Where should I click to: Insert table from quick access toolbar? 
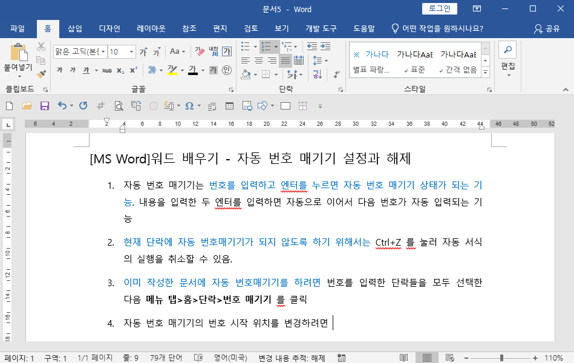(229, 106)
